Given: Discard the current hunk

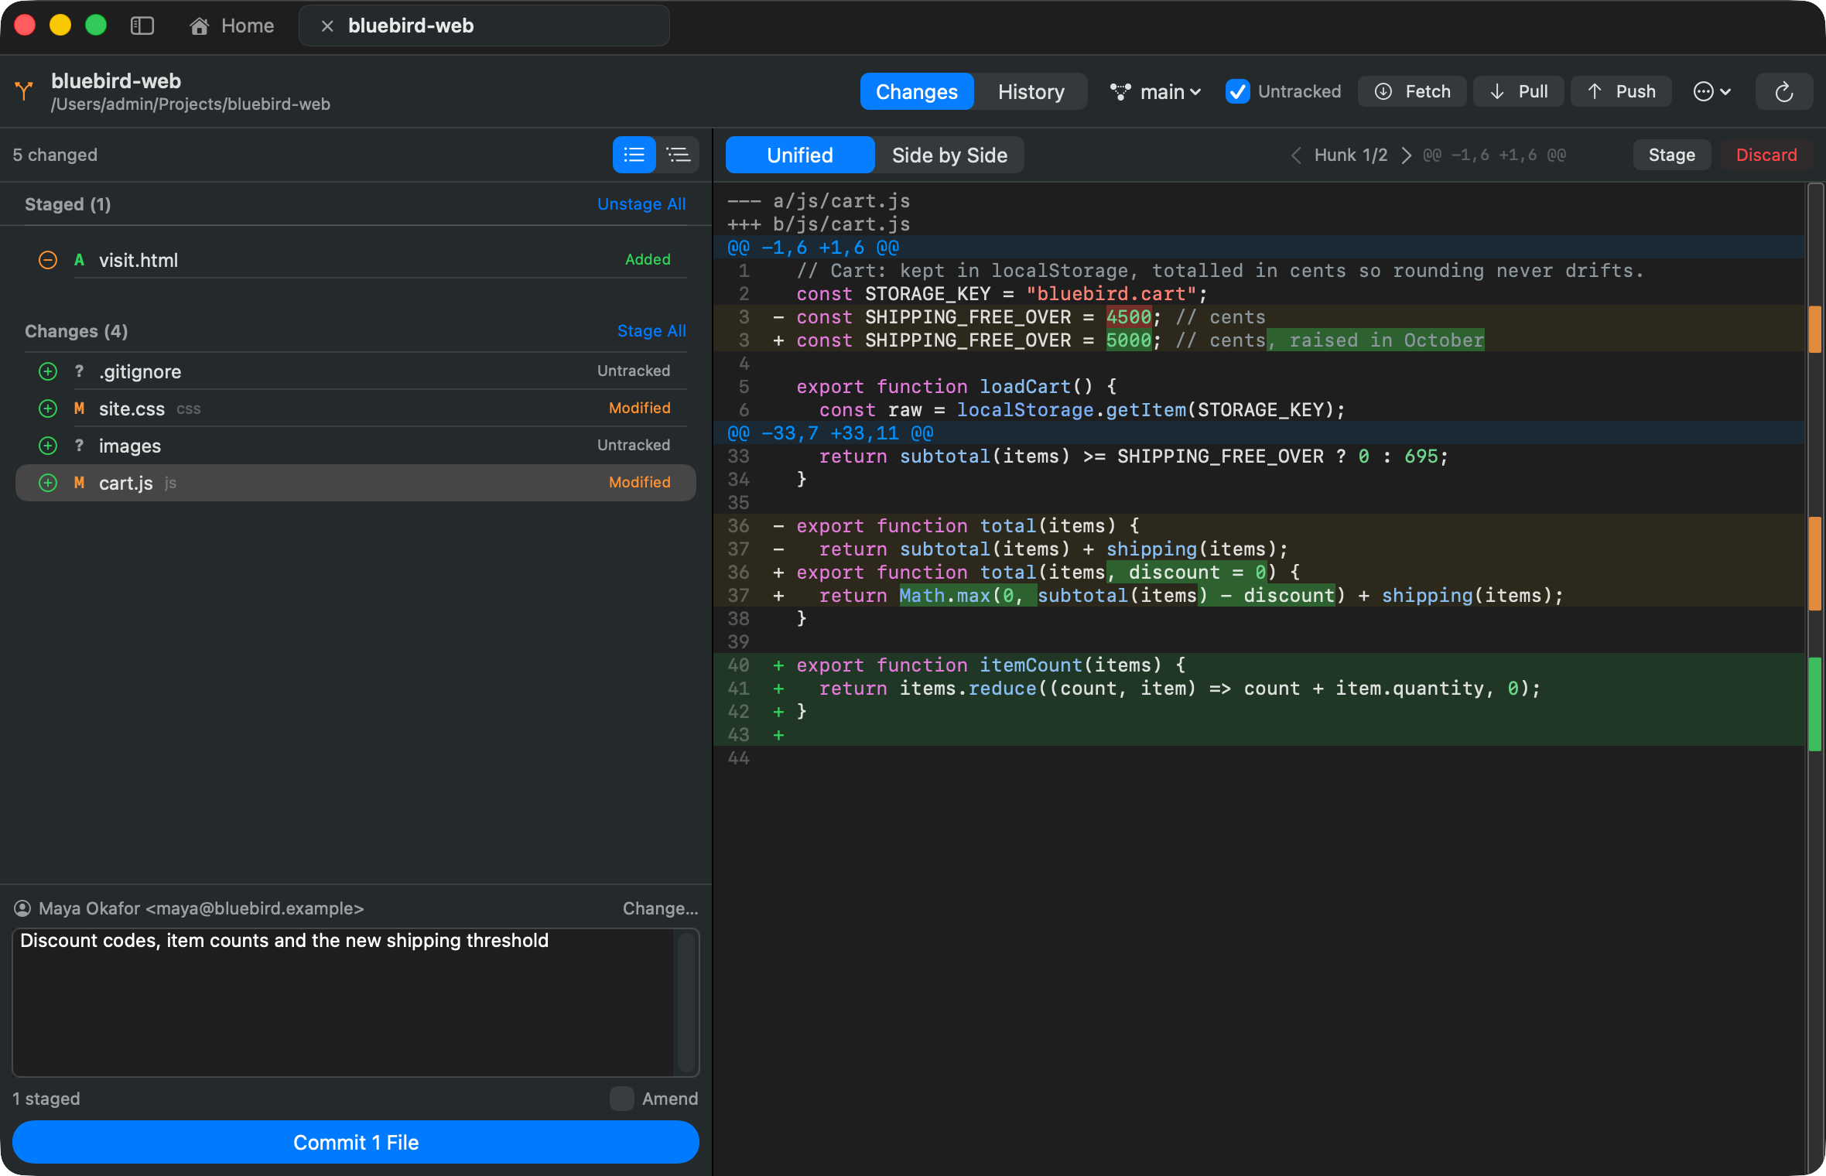Looking at the screenshot, I should (1766, 155).
